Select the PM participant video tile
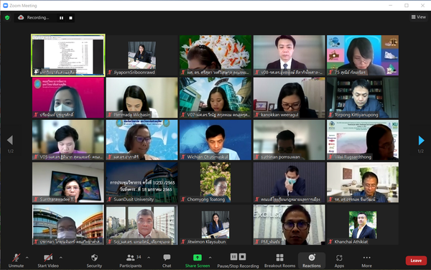This screenshot has height=270, width=431. (289, 225)
